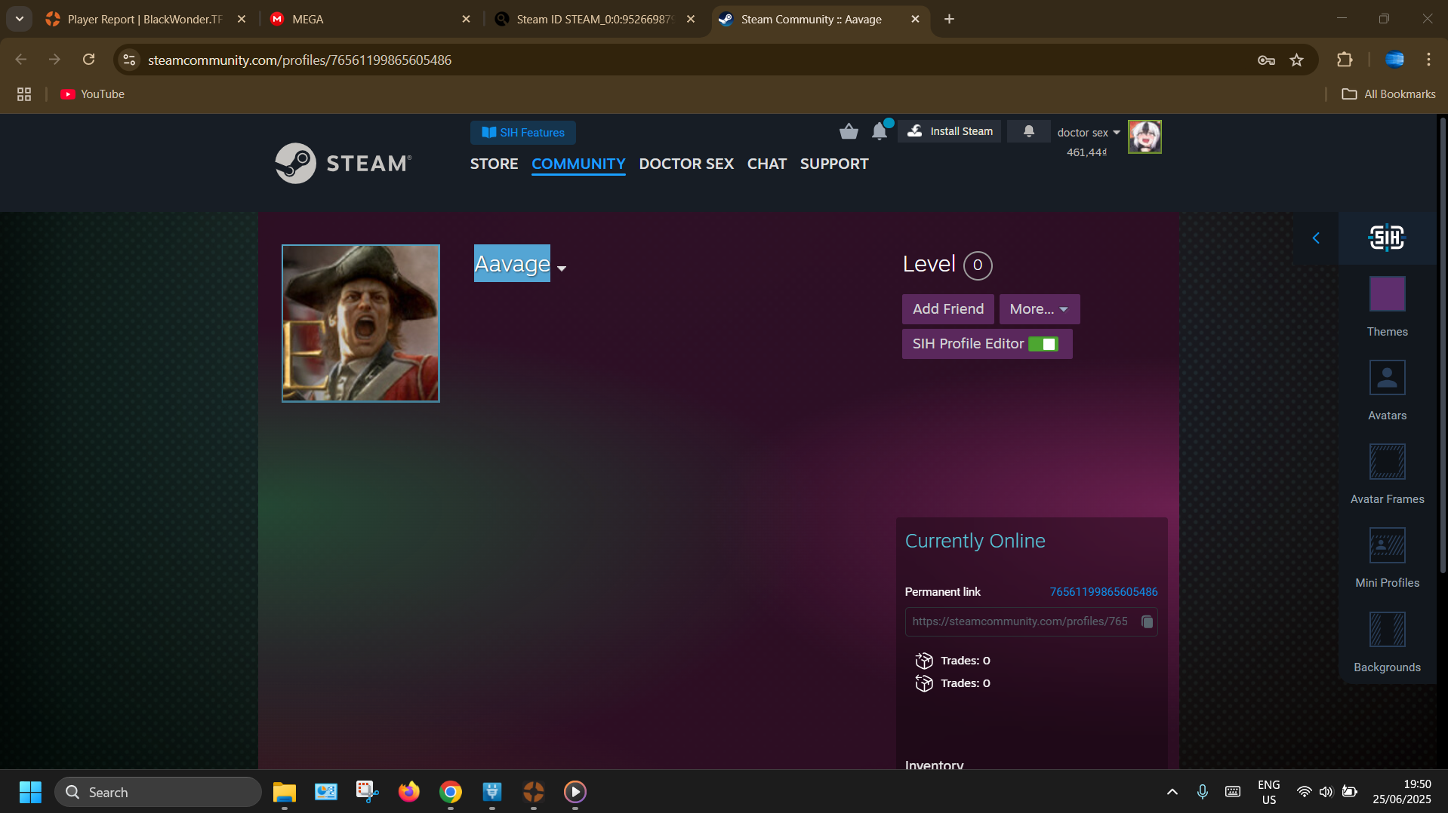This screenshot has width=1448, height=813.
Task: Open the 461,44 wallet balance link
Action: (1086, 152)
